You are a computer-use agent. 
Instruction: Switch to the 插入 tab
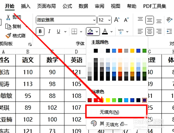26,6
